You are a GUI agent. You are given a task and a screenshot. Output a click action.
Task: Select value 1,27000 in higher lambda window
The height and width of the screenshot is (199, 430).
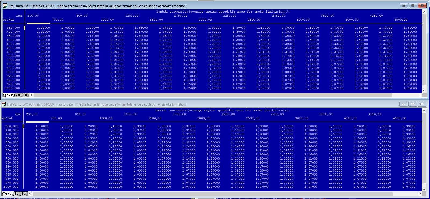(164, 142)
